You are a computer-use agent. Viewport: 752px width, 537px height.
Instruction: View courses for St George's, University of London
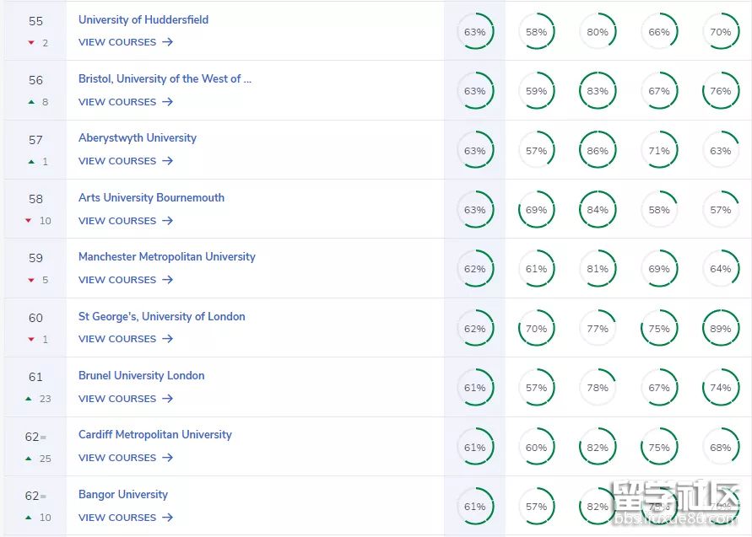click(125, 339)
